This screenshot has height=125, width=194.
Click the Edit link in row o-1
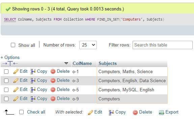click(x=24, y=71)
